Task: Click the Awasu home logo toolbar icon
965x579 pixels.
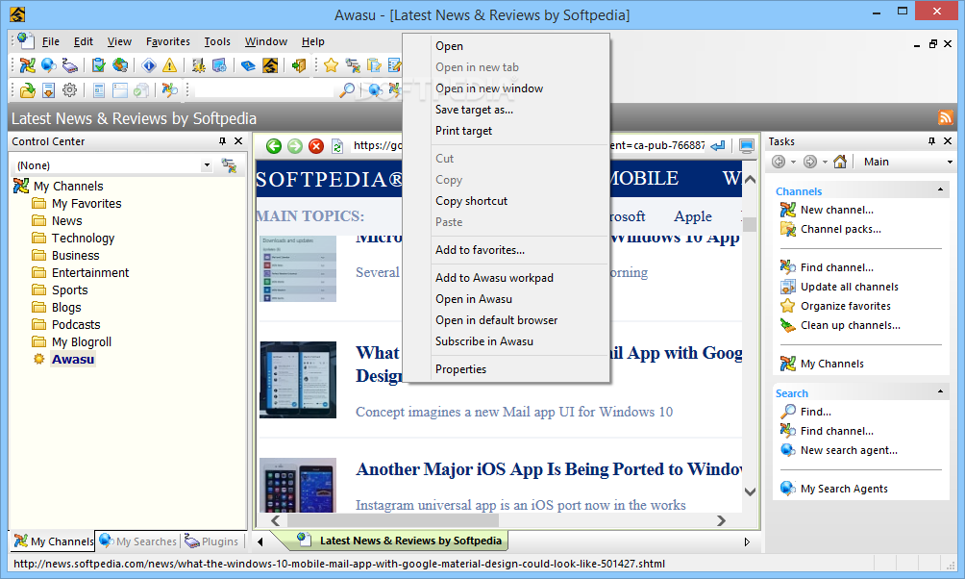Action: 269,65
